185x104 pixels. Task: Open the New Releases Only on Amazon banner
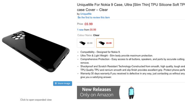(x=99, y=92)
